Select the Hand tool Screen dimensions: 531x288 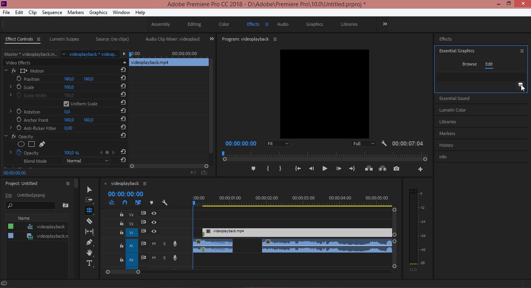89,252
